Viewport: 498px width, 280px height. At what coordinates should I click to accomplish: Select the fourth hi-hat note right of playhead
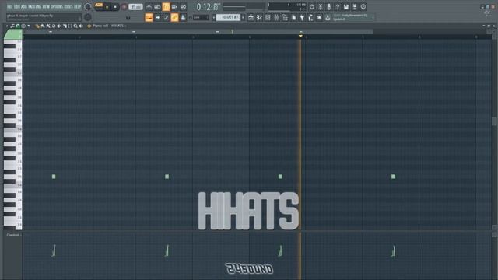(x=393, y=177)
